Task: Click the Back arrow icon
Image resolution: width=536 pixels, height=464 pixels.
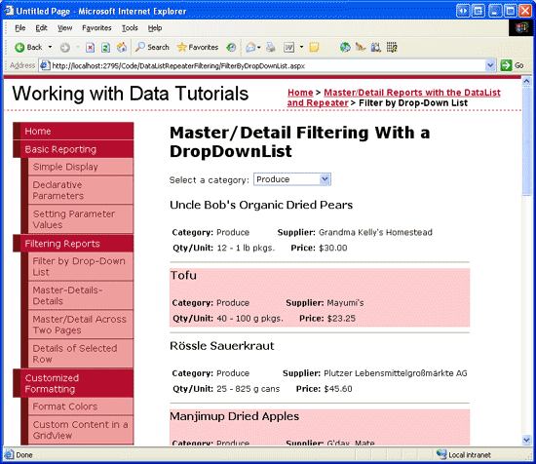Action: (x=19, y=47)
